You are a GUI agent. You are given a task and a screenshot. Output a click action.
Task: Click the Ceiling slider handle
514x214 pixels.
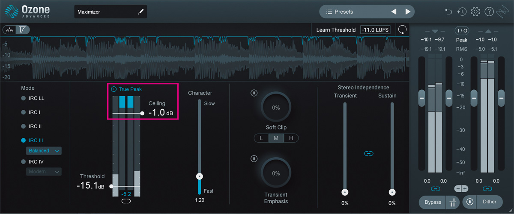tap(143, 113)
